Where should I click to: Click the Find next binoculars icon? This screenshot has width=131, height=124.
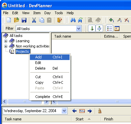click(x=80, y=20)
